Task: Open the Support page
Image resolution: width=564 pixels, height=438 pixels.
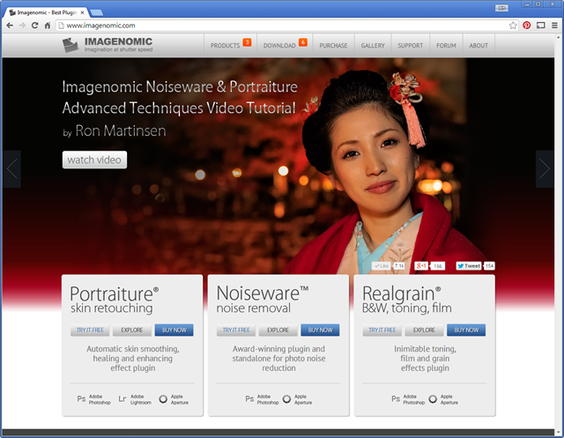Action: click(411, 45)
